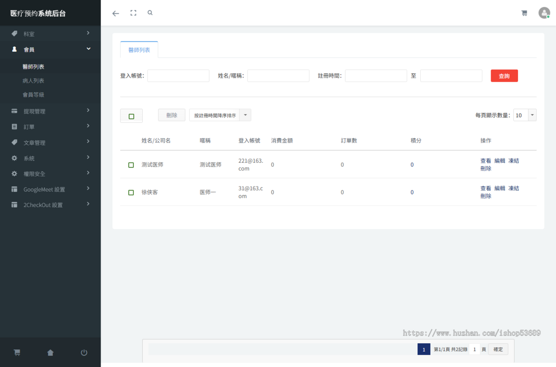The width and height of the screenshot is (556, 367).
Task: Focus the page jump input box
Action: (474, 349)
